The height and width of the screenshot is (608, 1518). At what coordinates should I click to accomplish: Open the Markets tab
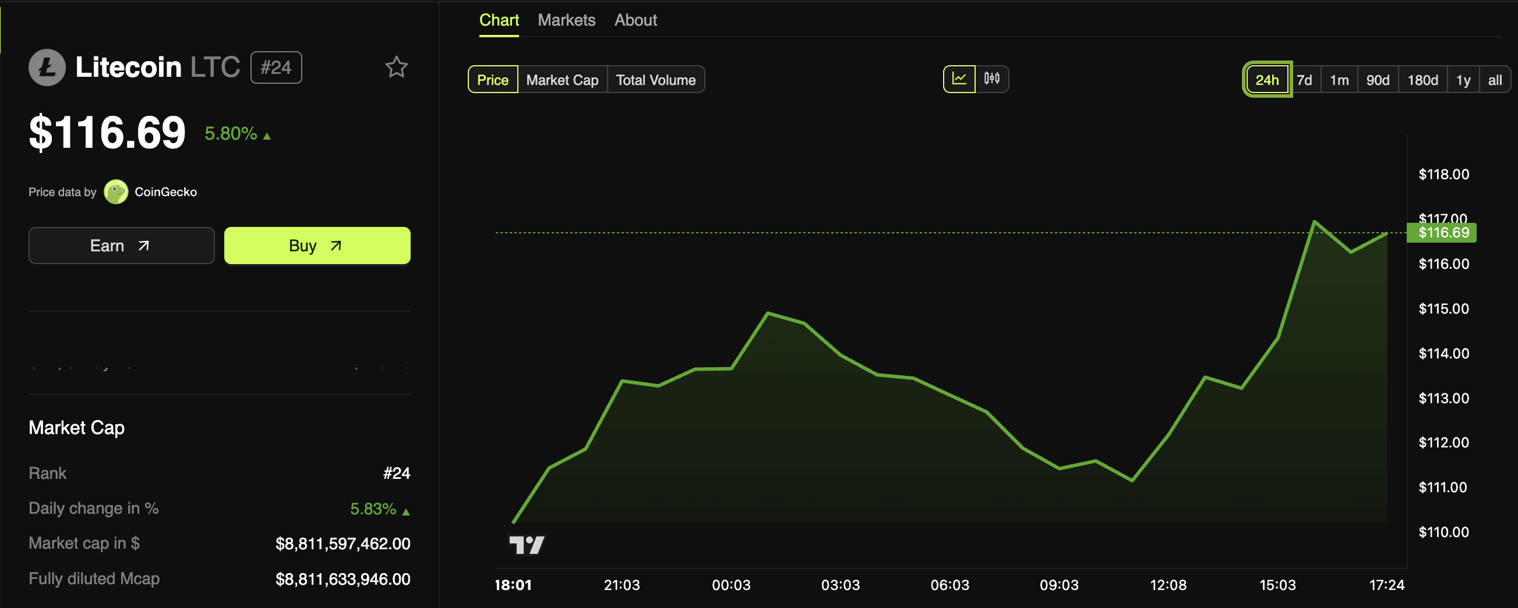point(566,20)
